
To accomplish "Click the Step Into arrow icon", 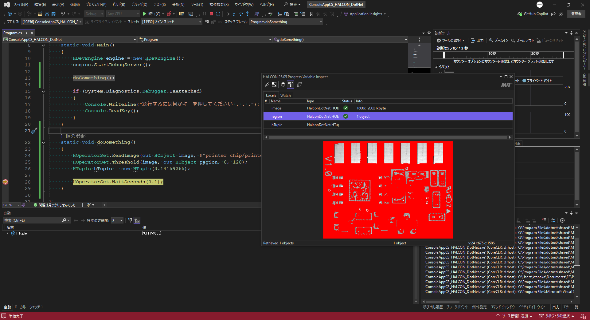I will click(234, 14).
